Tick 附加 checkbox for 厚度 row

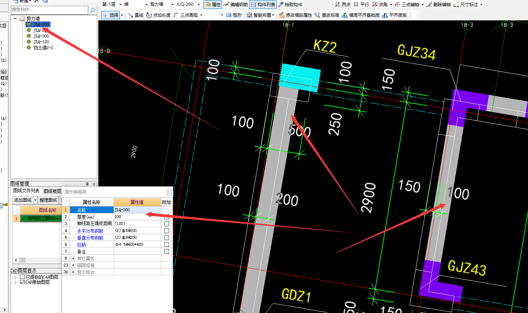167,217
